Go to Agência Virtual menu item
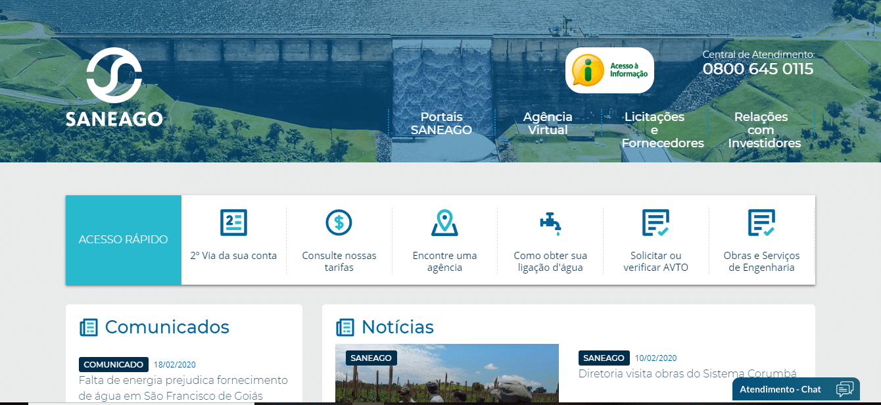 (548, 124)
